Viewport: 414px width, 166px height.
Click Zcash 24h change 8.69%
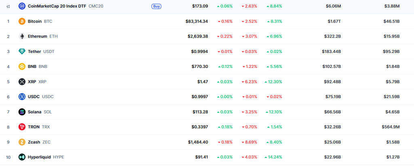click(249, 142)
